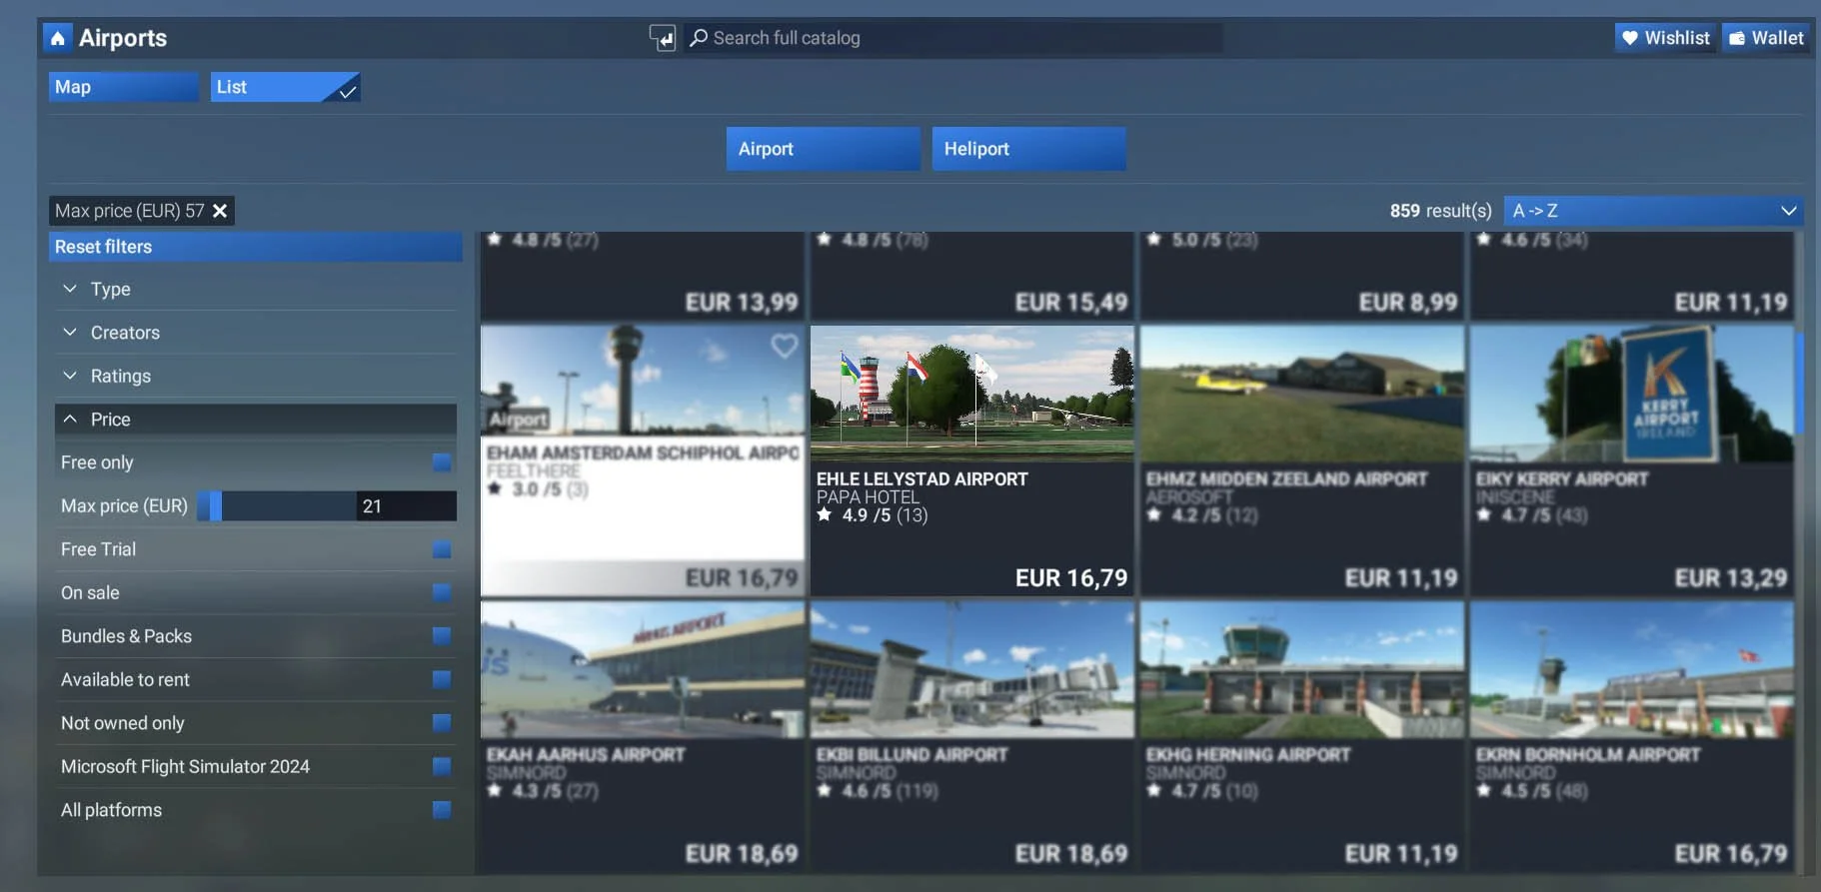Toggle the Bundles & Packs checkbox
Viewport: 1821px width, 892px height.
tap(441, 636)
